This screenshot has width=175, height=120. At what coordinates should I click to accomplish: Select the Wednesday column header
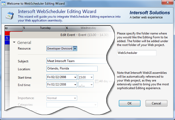[x=88, y=28]
